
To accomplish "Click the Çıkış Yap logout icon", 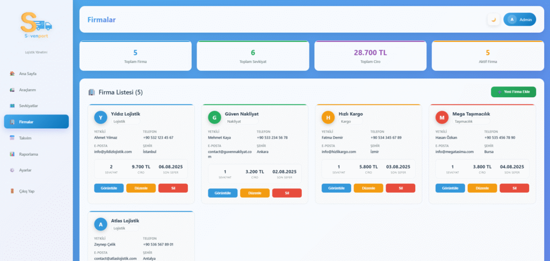I will 12,191.
